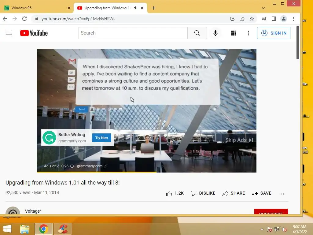Open the tab search chevron
This screenshot has width=313, height=235.
[x=263, y=8]
